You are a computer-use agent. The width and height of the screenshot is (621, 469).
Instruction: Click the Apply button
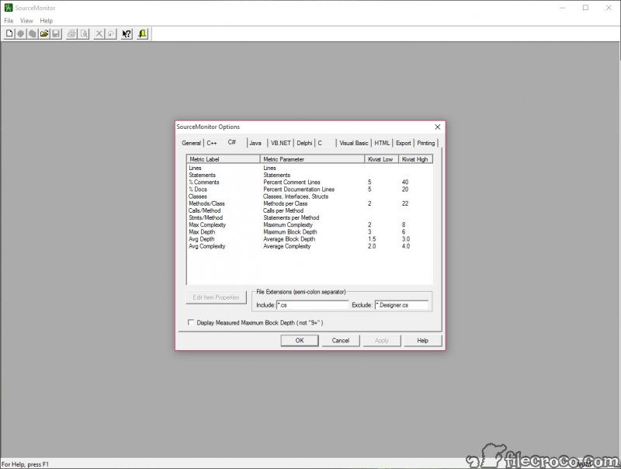382,341
